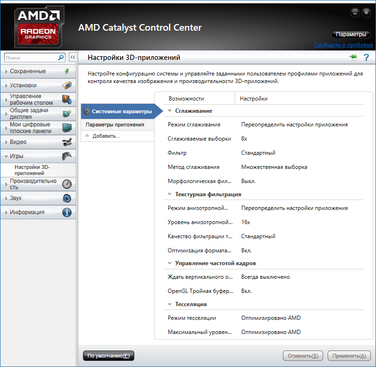Open help via the question mark icon
376x367 pixels.
coord(366,58)
